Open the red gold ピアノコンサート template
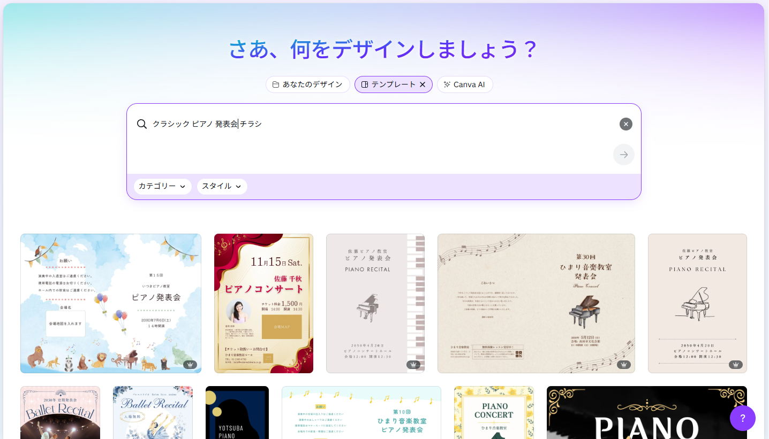 (263, 303)
